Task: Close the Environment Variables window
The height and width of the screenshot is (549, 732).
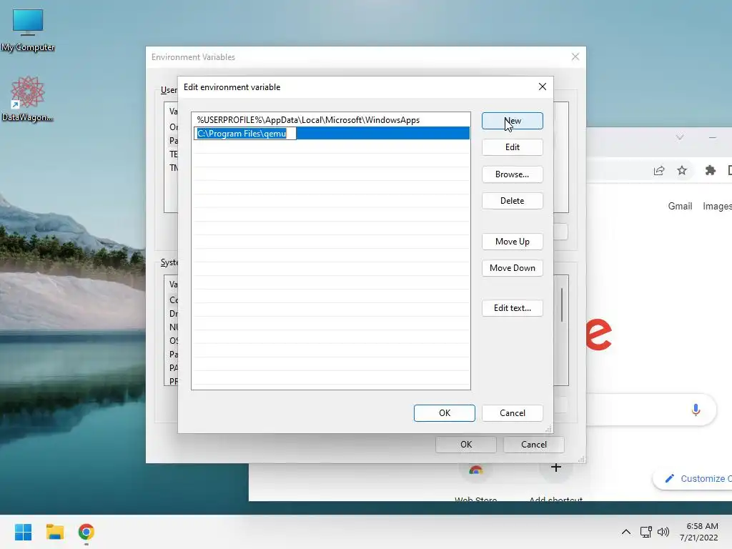Action: pos(575,57)
